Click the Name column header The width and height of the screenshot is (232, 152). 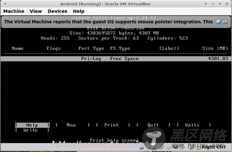pos(18,48)
